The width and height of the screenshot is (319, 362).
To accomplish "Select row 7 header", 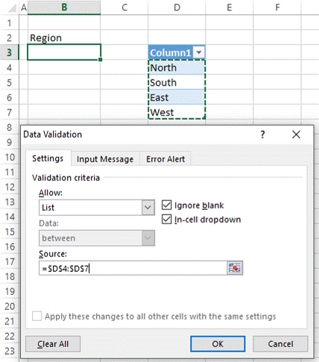I will click(x=9, y=112).
